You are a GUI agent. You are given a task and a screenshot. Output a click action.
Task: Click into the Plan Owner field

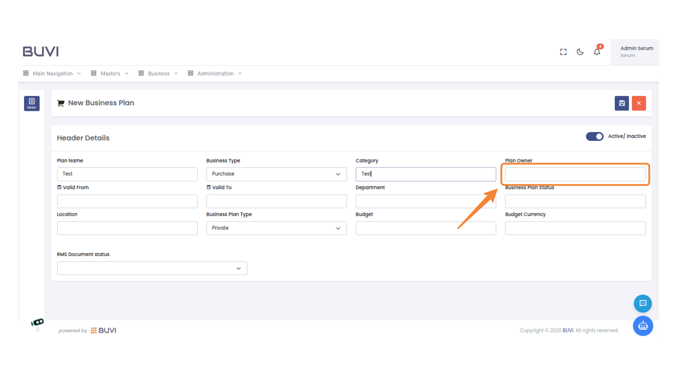pyautogui.click(x=575, y=174)
